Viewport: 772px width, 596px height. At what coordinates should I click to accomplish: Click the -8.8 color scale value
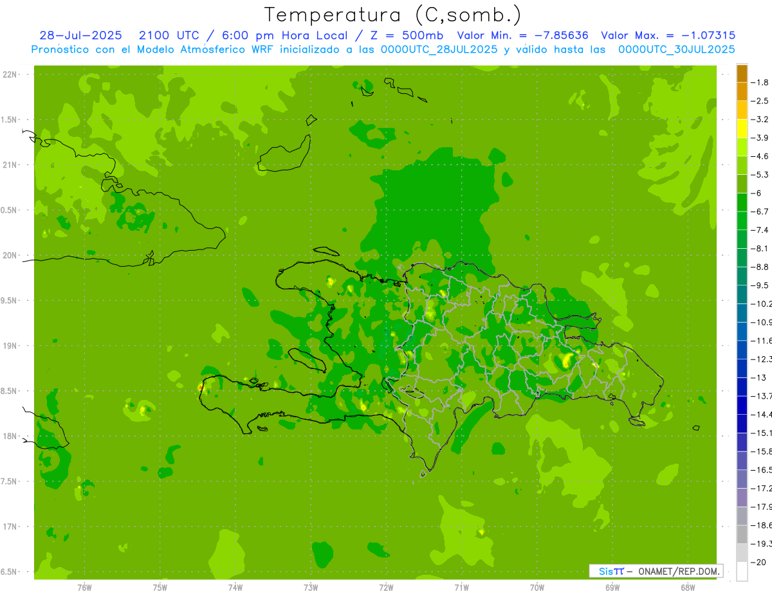[760, 267]
